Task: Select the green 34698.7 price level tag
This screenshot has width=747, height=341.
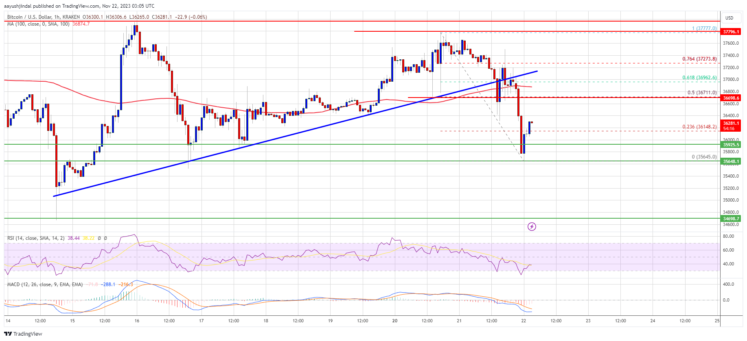Action: (731, 219)
